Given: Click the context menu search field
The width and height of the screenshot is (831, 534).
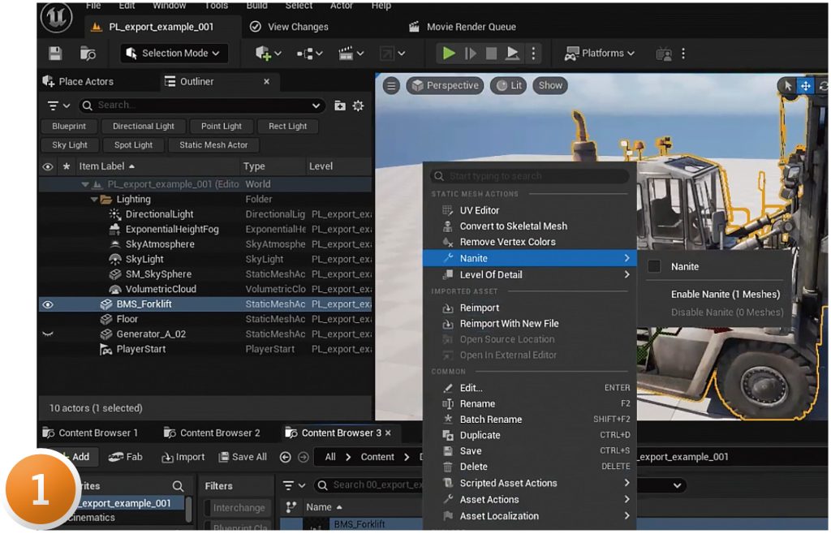Looking at the screenshot, I should pos(530,176).
